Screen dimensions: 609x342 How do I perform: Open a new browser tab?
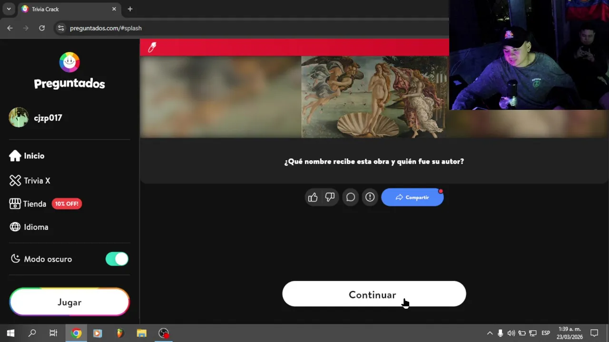pyautogui.click(x=130, y=9)
